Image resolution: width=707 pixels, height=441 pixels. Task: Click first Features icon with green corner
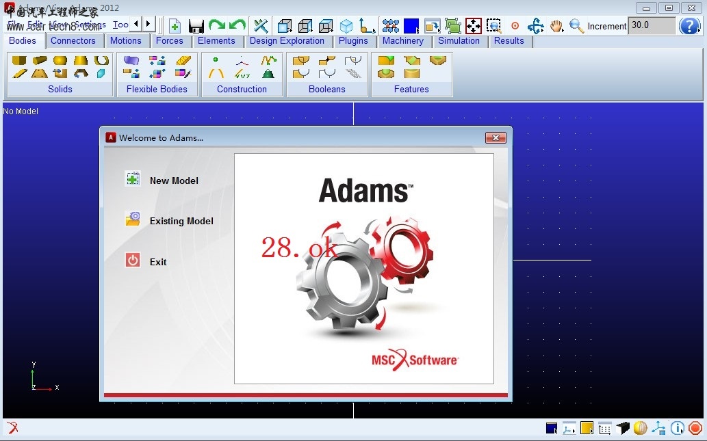(x=386, y=60)
